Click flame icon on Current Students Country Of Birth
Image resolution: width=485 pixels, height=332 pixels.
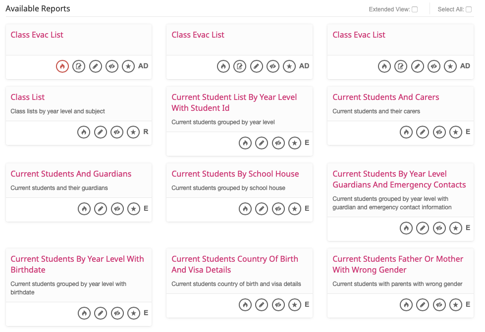(x=245, y=305)
